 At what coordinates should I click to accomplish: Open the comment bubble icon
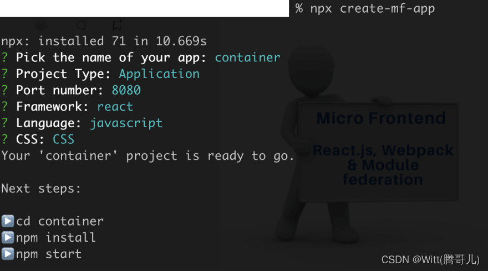click(81, 25)
